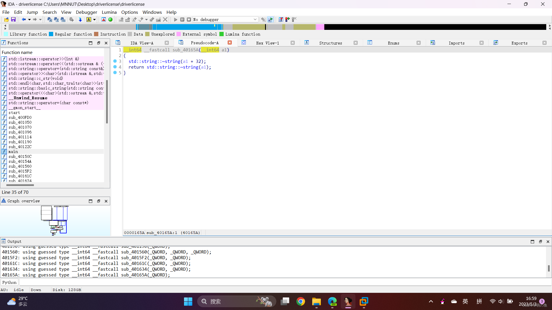Switch to the Imports tab
Viewport: 552px width, 310px height.
[456, 43]
